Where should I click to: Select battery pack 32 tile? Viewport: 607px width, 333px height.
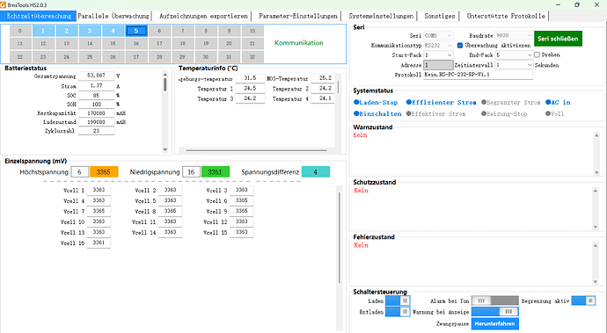[252, 57]
